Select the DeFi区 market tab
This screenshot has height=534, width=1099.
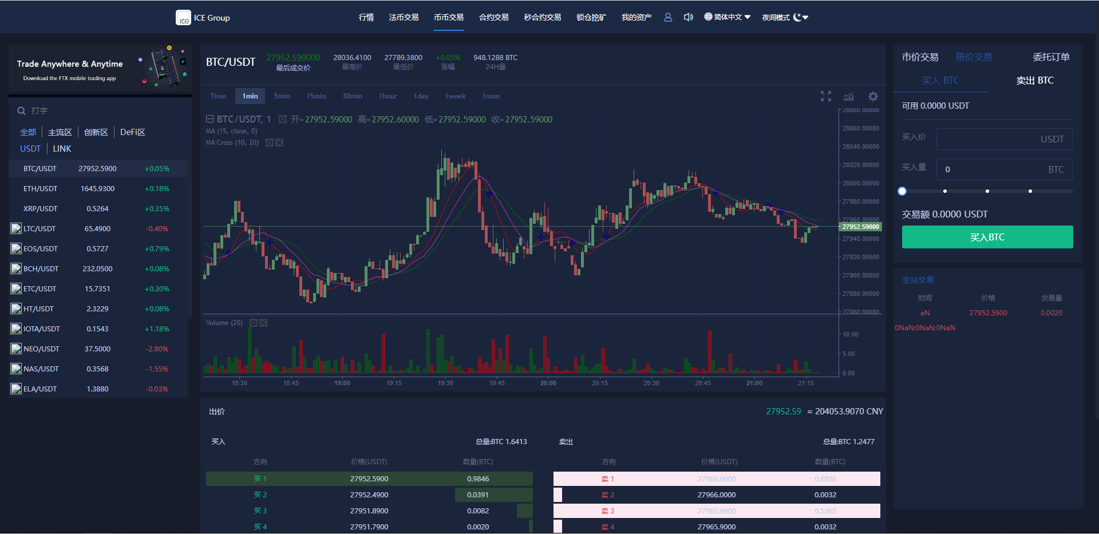132,132
